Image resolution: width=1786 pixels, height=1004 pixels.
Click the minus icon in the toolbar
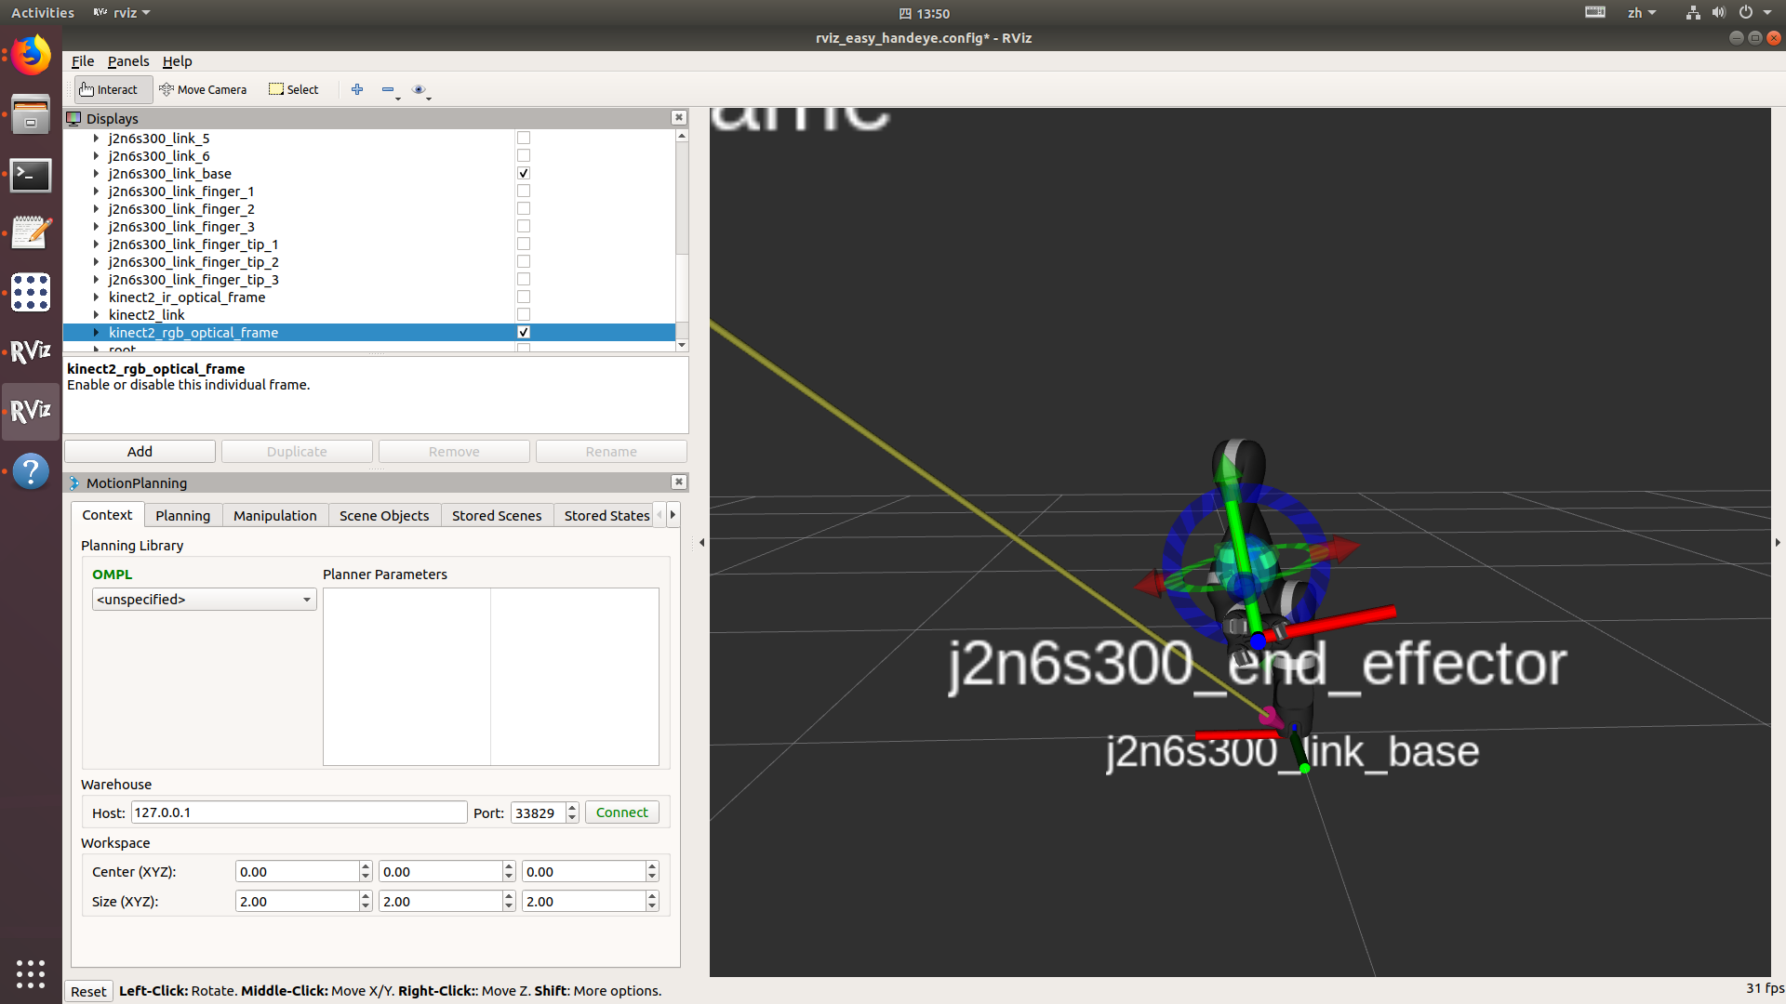389,89
